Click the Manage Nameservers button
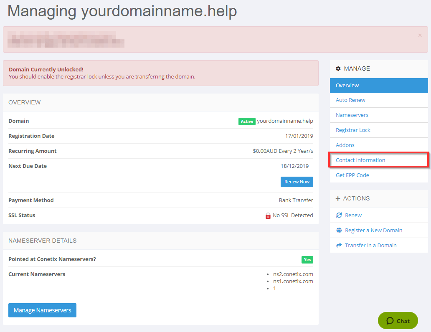The width and height of the screenshot is (431, 332). tap(42, 310)
